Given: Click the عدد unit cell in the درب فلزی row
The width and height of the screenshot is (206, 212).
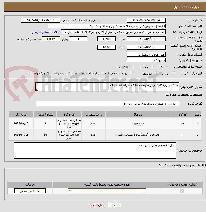Looking at the screenshot, I should tap(93, 123).
